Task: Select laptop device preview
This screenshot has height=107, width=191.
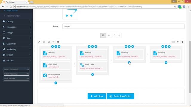Action: point(109,35)
